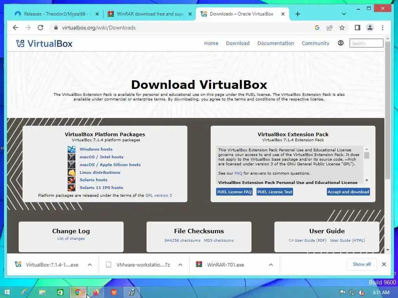This screenshot has height=298, width=398.
Task: Open Chrome three-dot menu
Action: tap(382, 28)
